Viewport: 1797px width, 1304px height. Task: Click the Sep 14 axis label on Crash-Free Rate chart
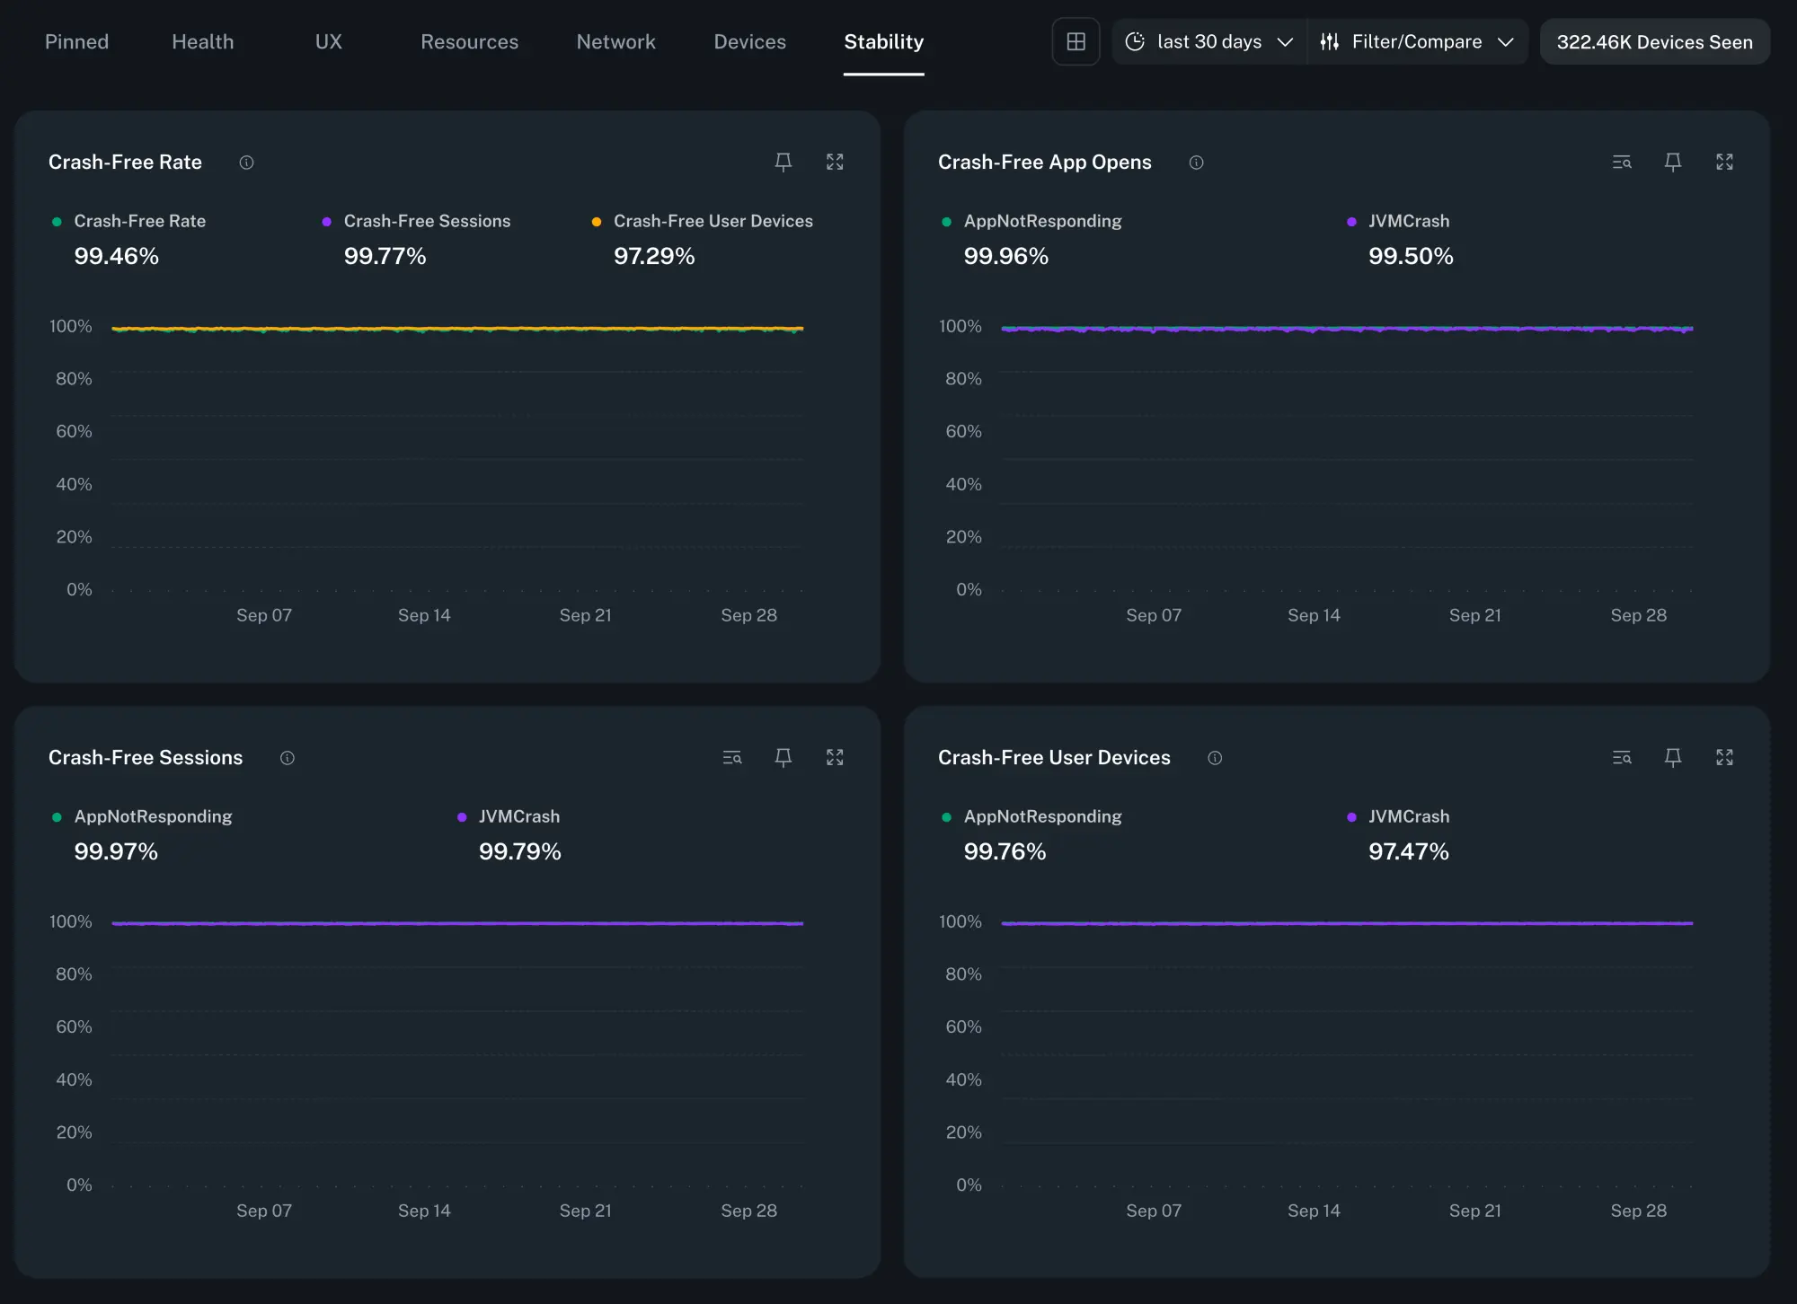[x=424, y=615]
